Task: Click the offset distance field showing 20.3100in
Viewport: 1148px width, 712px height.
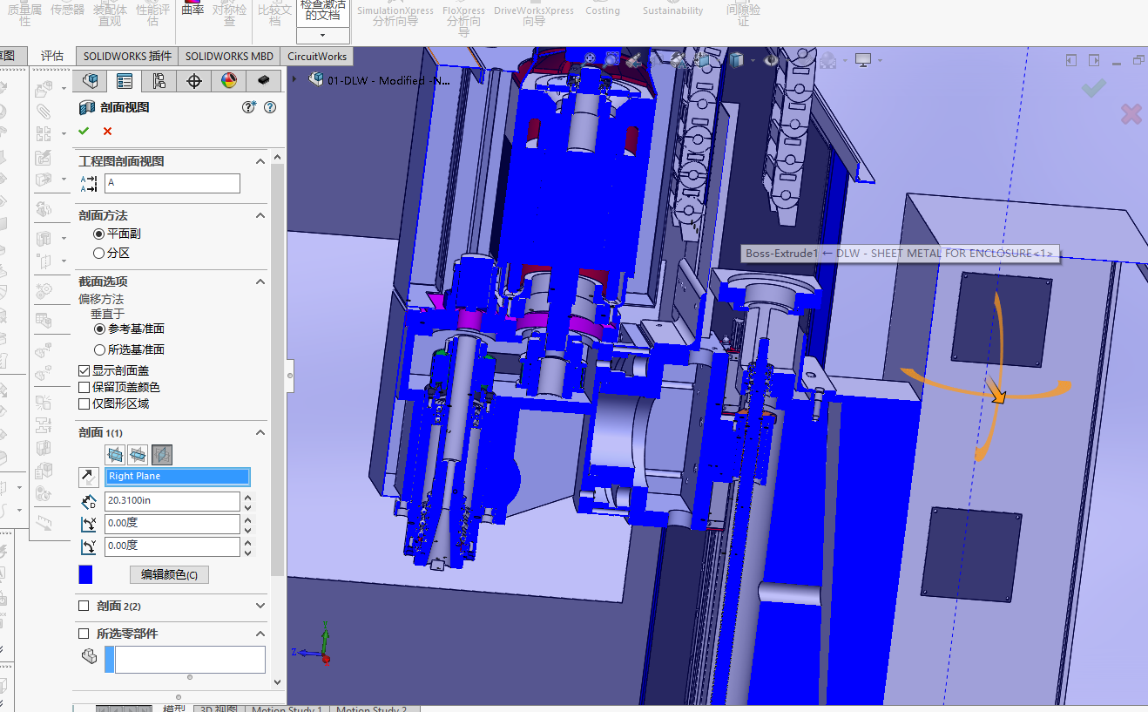Action: click(x=172, y=501)
